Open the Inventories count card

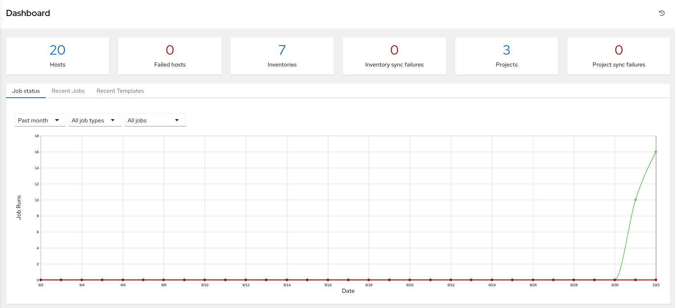(282, 56)
